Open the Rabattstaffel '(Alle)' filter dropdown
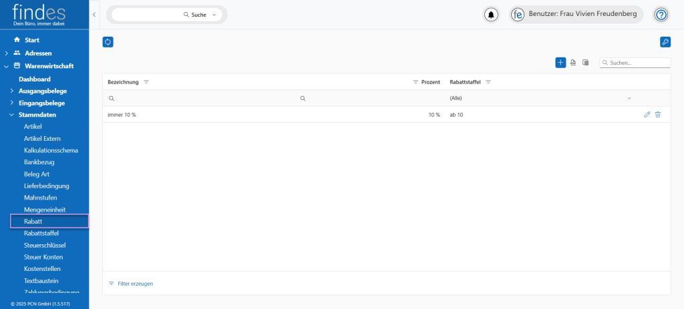 pos(629,99)
